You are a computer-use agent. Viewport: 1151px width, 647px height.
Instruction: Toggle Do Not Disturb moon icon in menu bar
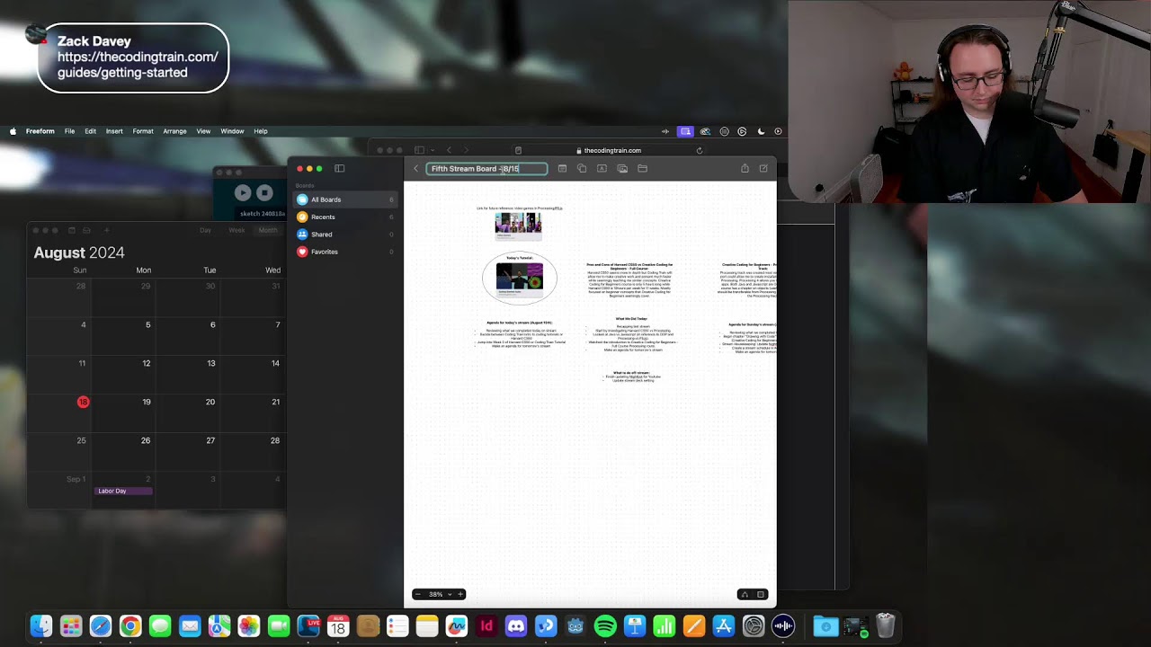pyautogui.click(x=761, y=131)
